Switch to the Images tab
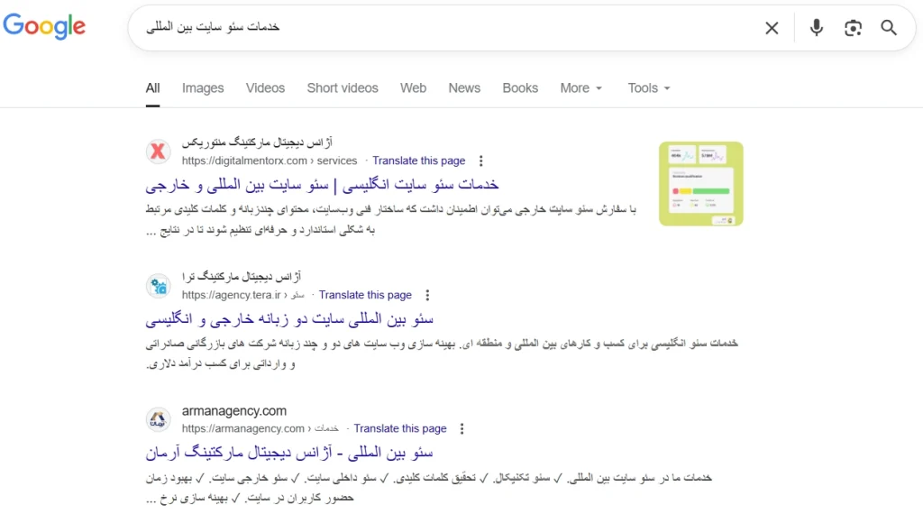 [x=202, y=87]
